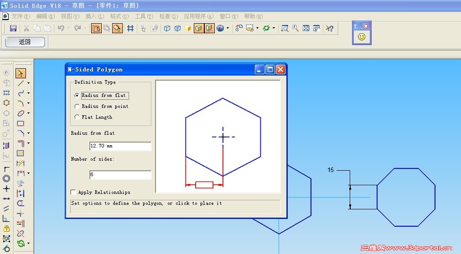
Task: Click the parallel lines relationship icon
Action: pos(6,208)
